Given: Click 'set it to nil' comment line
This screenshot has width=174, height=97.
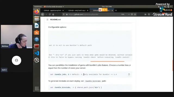Looking at the screenshot, I should tap(70, 45).
